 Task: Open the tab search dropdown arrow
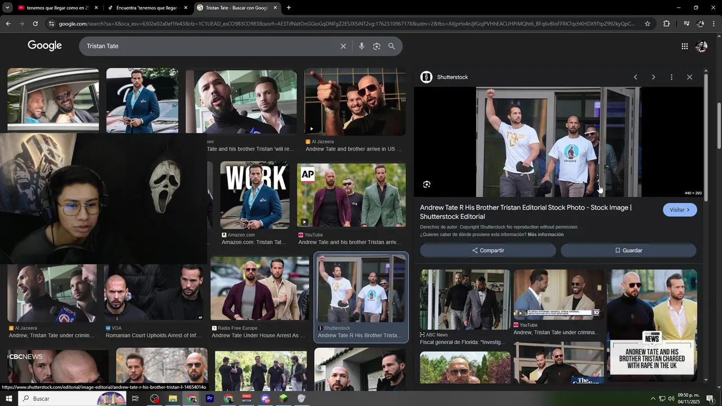7,8
